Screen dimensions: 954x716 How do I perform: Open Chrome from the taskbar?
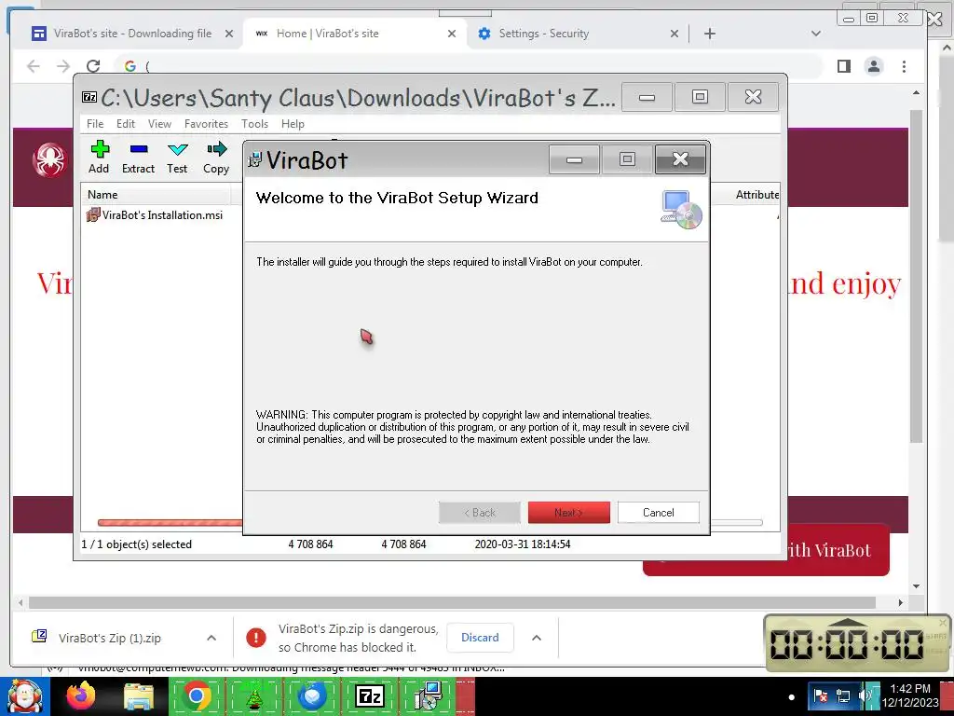click(196, 696)
